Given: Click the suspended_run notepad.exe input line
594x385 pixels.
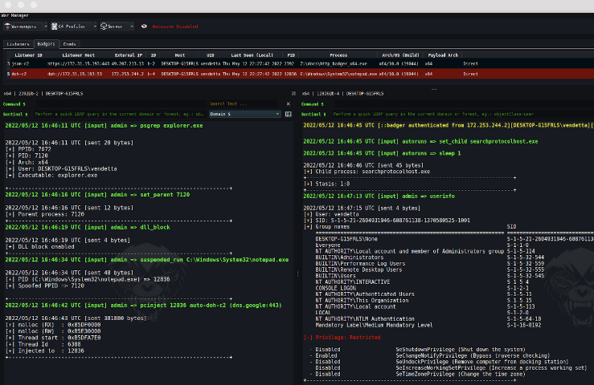Looking at the screenshot, I should (146, 260).
